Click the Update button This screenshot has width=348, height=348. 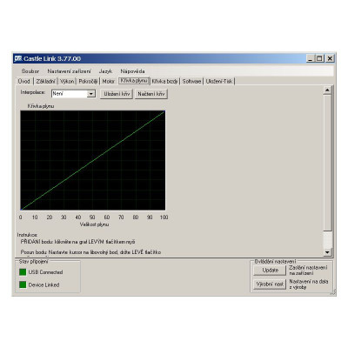[270, 270]
